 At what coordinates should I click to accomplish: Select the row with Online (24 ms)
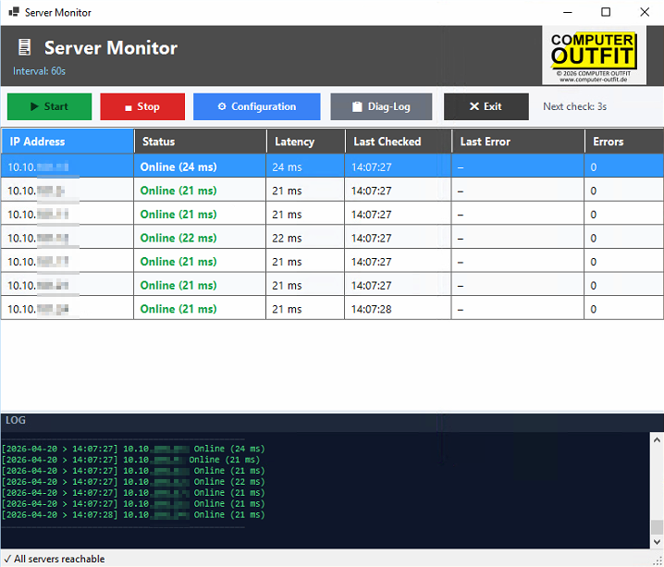click(x=332, y=166)
